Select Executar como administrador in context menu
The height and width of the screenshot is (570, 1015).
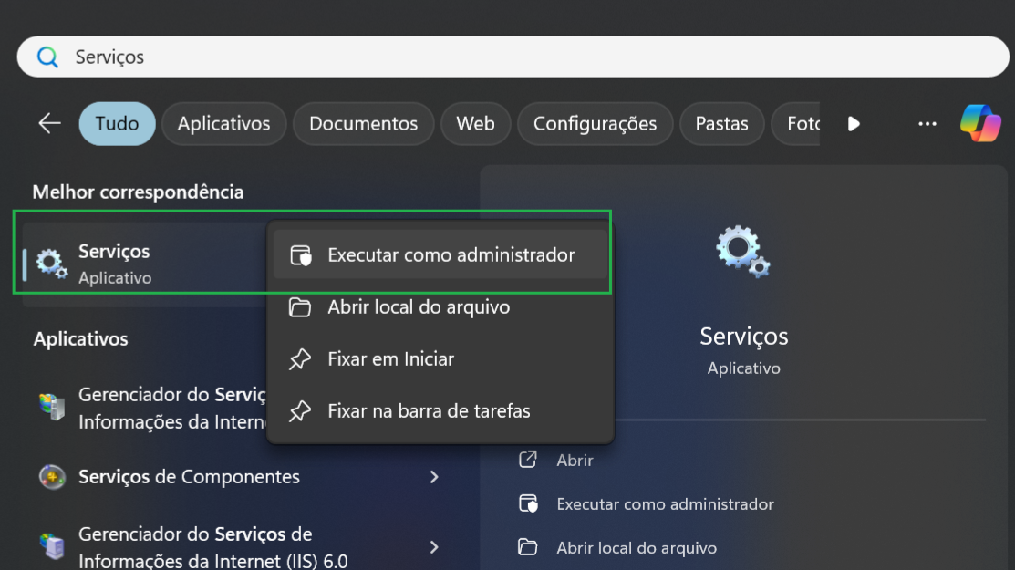click(x=451, y=254)
